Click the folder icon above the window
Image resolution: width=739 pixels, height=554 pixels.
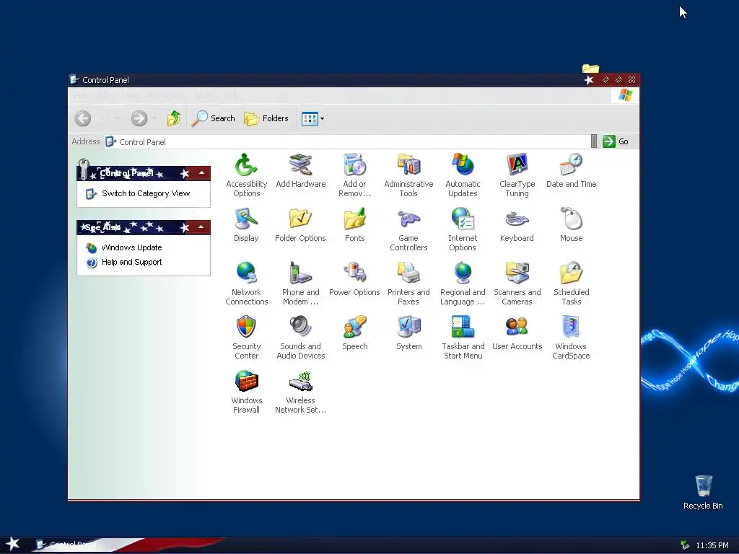coord(590,69)
